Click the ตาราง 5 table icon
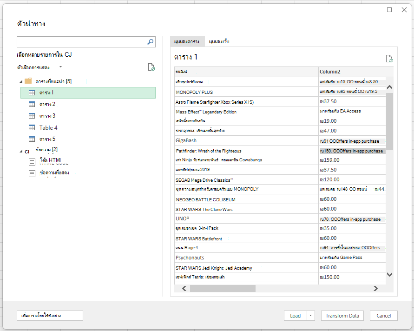The image size is (414, 331). [x=32, y=139]
